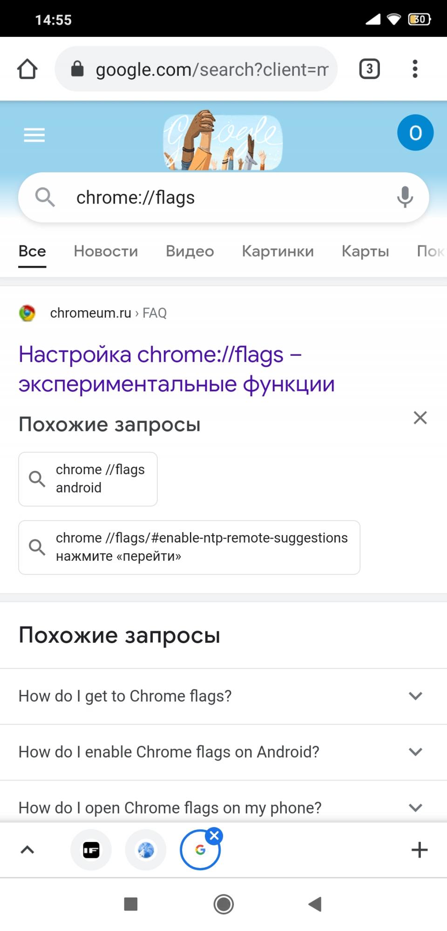447x931 pixels.
Task: Start voice search with microphone icon
Action: pos(405,197)
